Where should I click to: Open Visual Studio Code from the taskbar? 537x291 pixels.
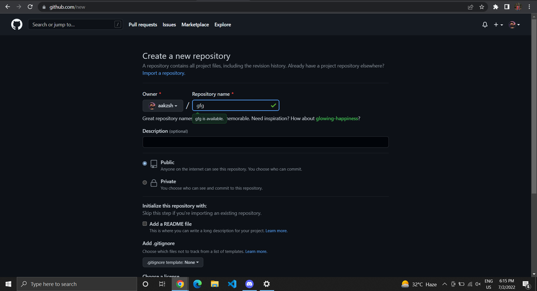coord(232,284)
